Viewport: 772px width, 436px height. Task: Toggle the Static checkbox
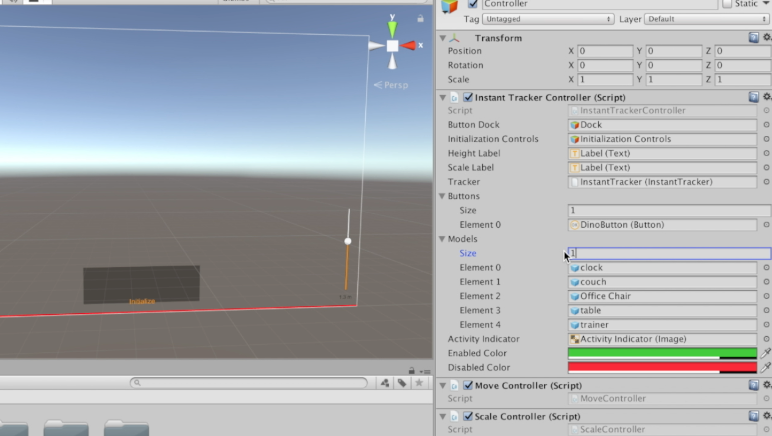(x=727, y=4)
